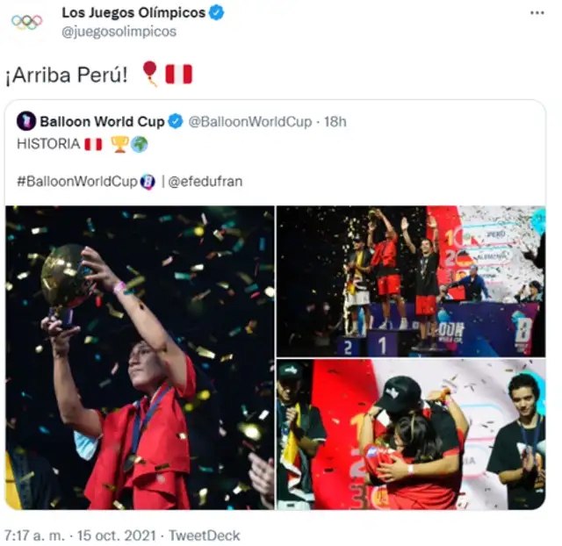Open the quoted tweet's 18h timestamp
The image size is (562, 546).
pos(334,121)
